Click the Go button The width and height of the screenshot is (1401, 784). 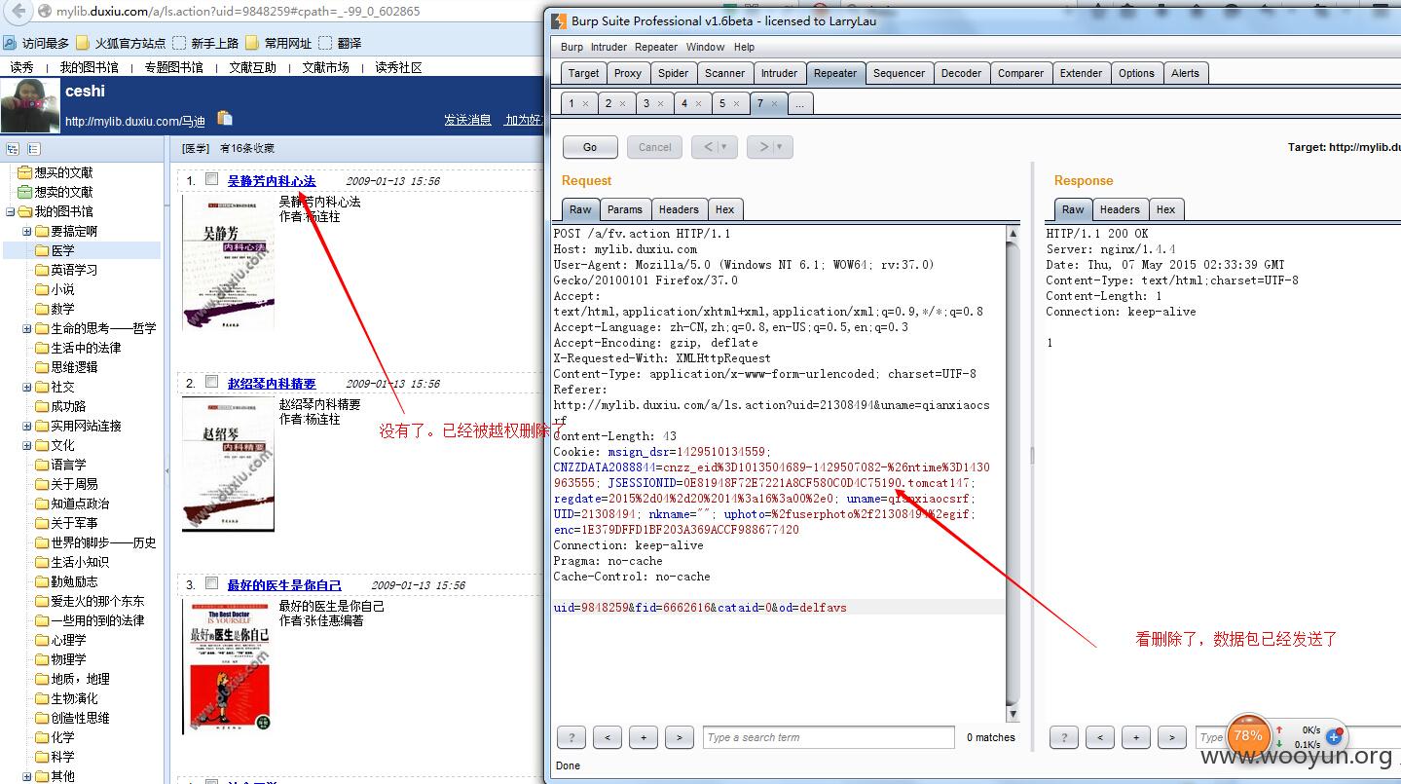[590, 147]
